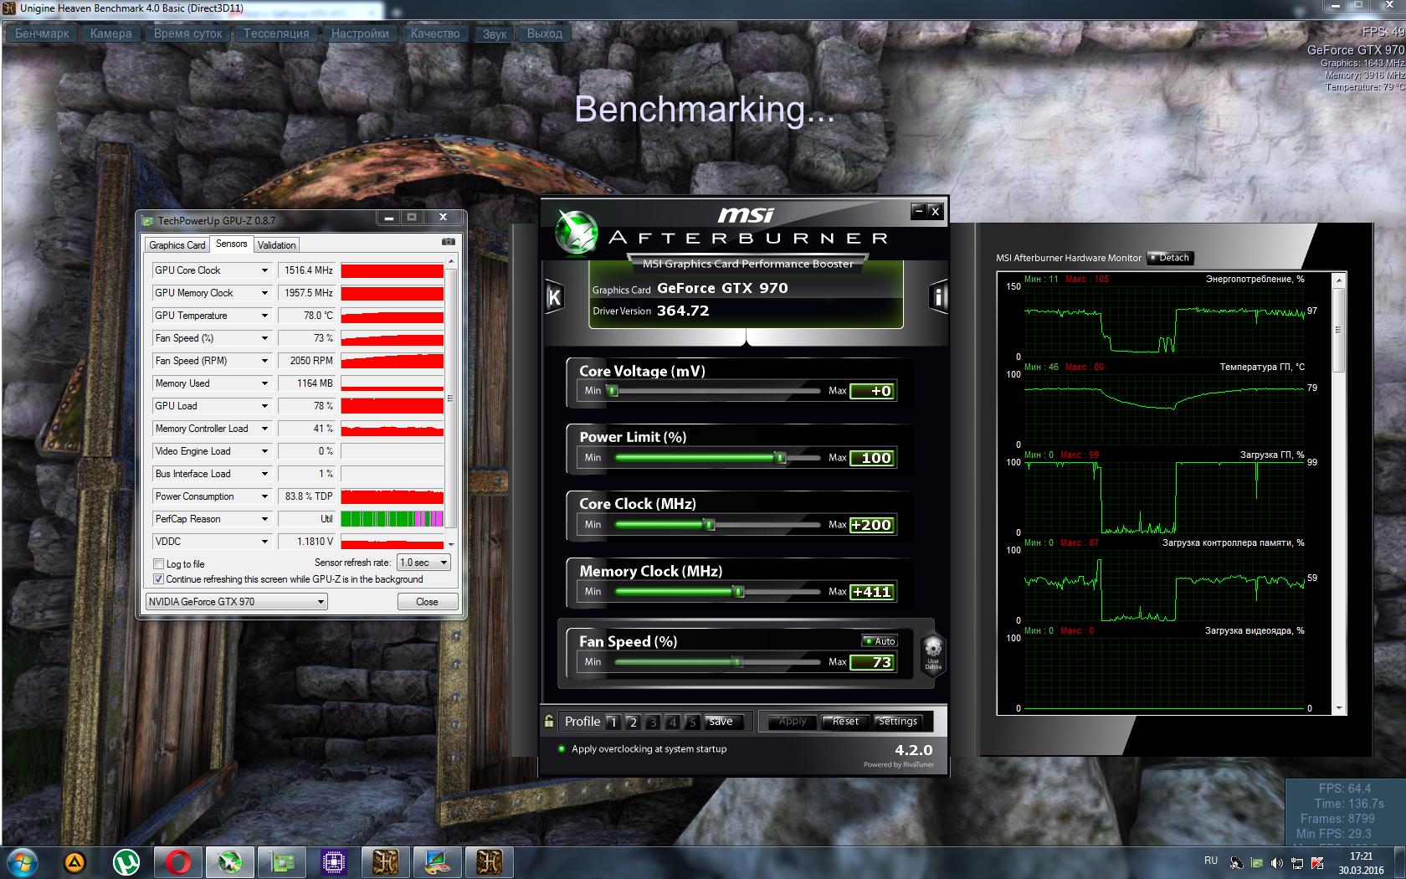Viewport: 1406px width, 879px height.
Task: Open the Opera browser taskbar icon
Action: 178,861
